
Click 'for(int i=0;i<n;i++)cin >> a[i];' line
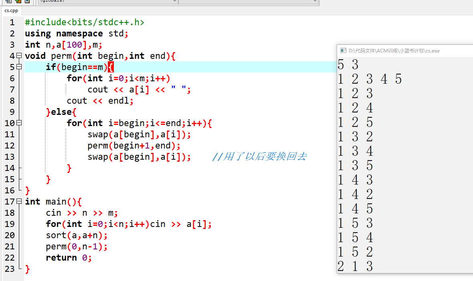tap(129, 224)
